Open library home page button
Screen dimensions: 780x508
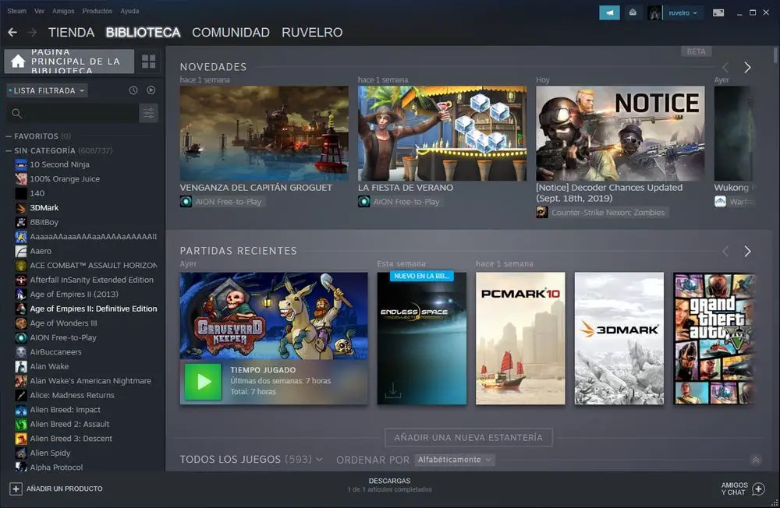[x=69, y=61]
